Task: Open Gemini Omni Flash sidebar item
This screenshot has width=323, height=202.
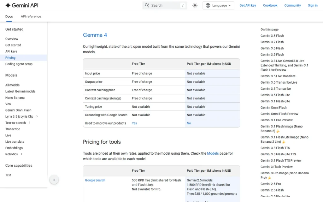Action: [x=18, y=110]
